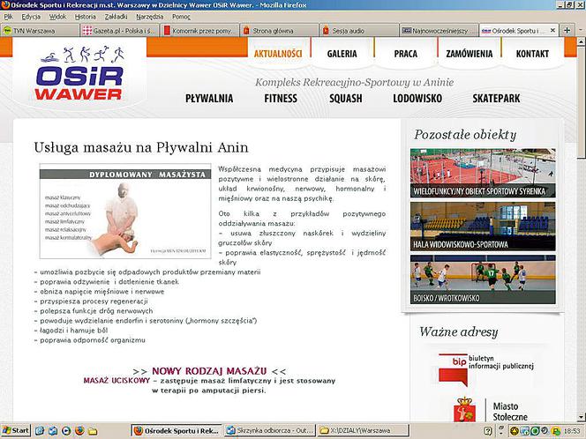This screenshot has width=586, height=439.
Task: Select the KONTAKT navigation link
Action: 532,54
